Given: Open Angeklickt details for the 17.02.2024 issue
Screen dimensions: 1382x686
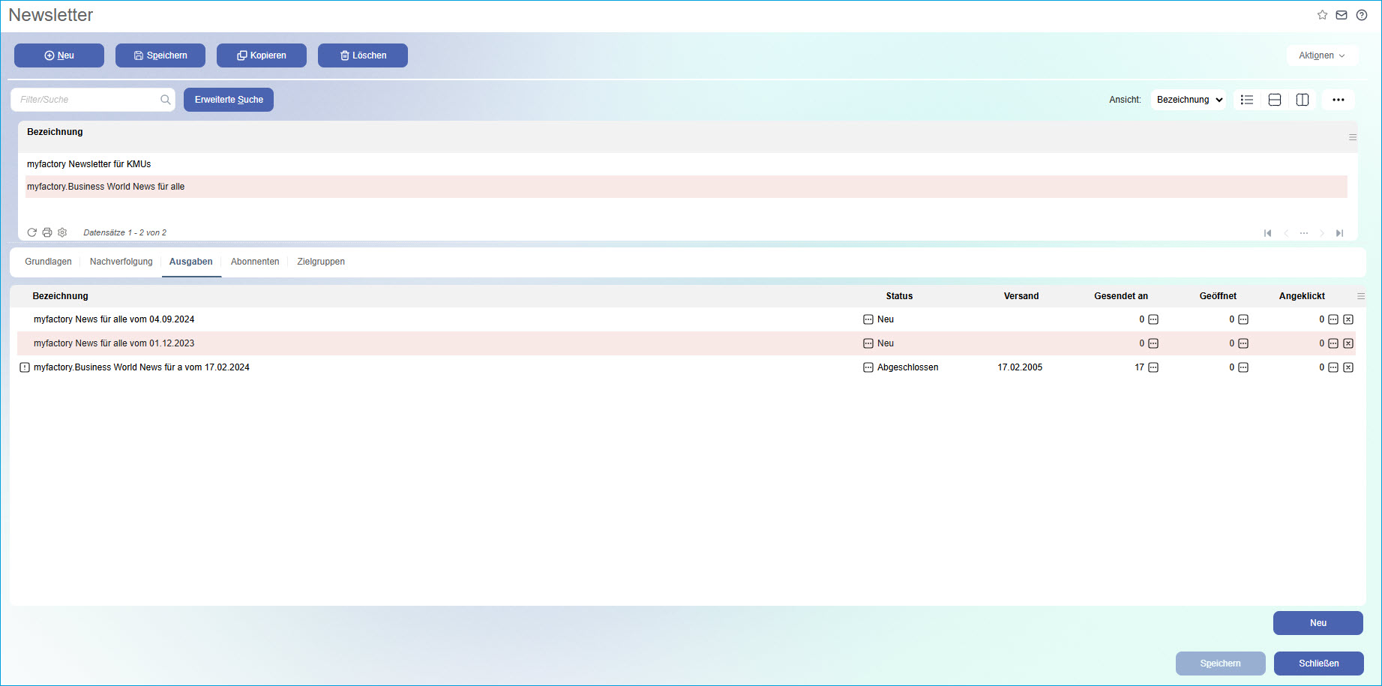Looking at the screenshot, I should 1333,367.
